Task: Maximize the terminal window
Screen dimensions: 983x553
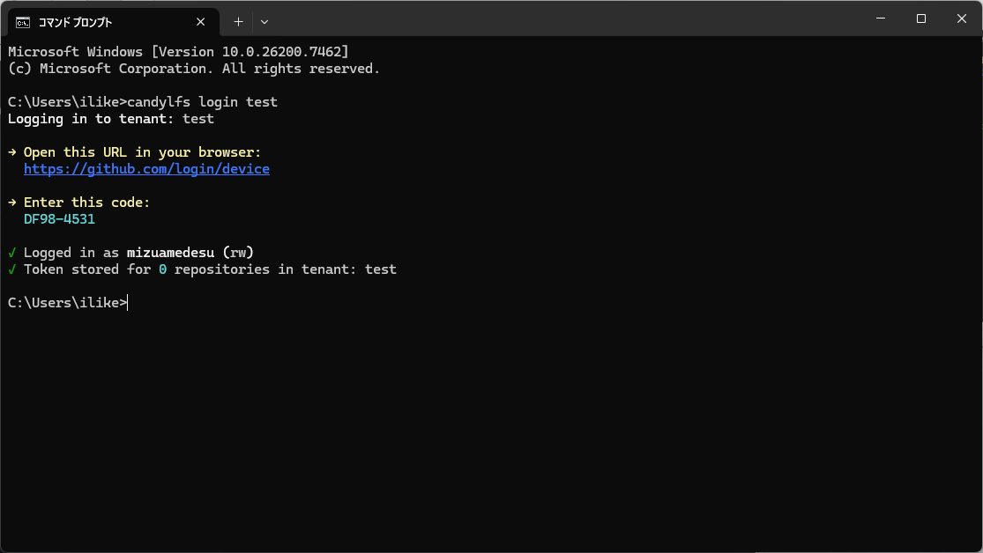Action: (921, 18)
